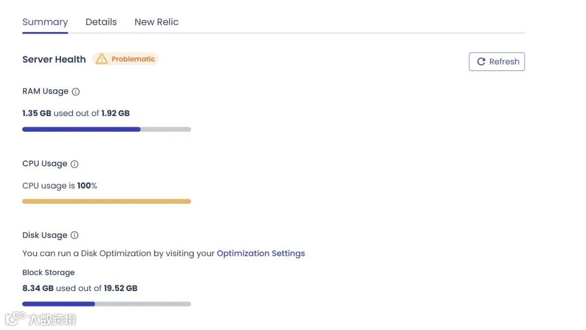
Task: Click the Block Storage label
Action: [x=48, y=273]
